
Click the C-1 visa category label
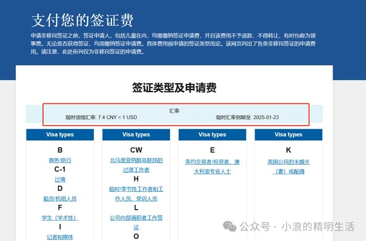tap(60, 169)
